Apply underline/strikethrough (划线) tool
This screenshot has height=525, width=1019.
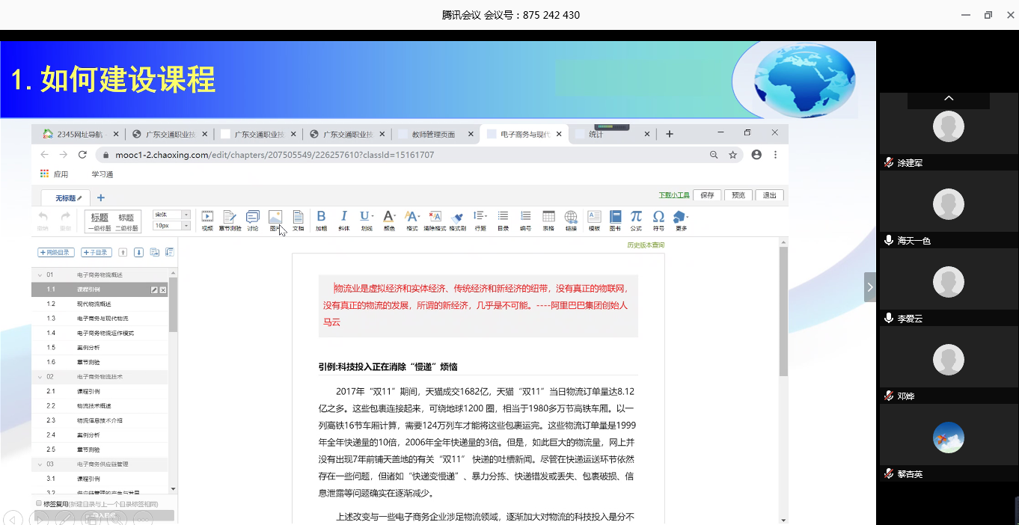[x=367, y=221]
